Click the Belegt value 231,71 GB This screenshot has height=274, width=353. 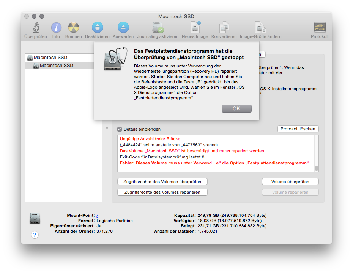tap(232, 226)
